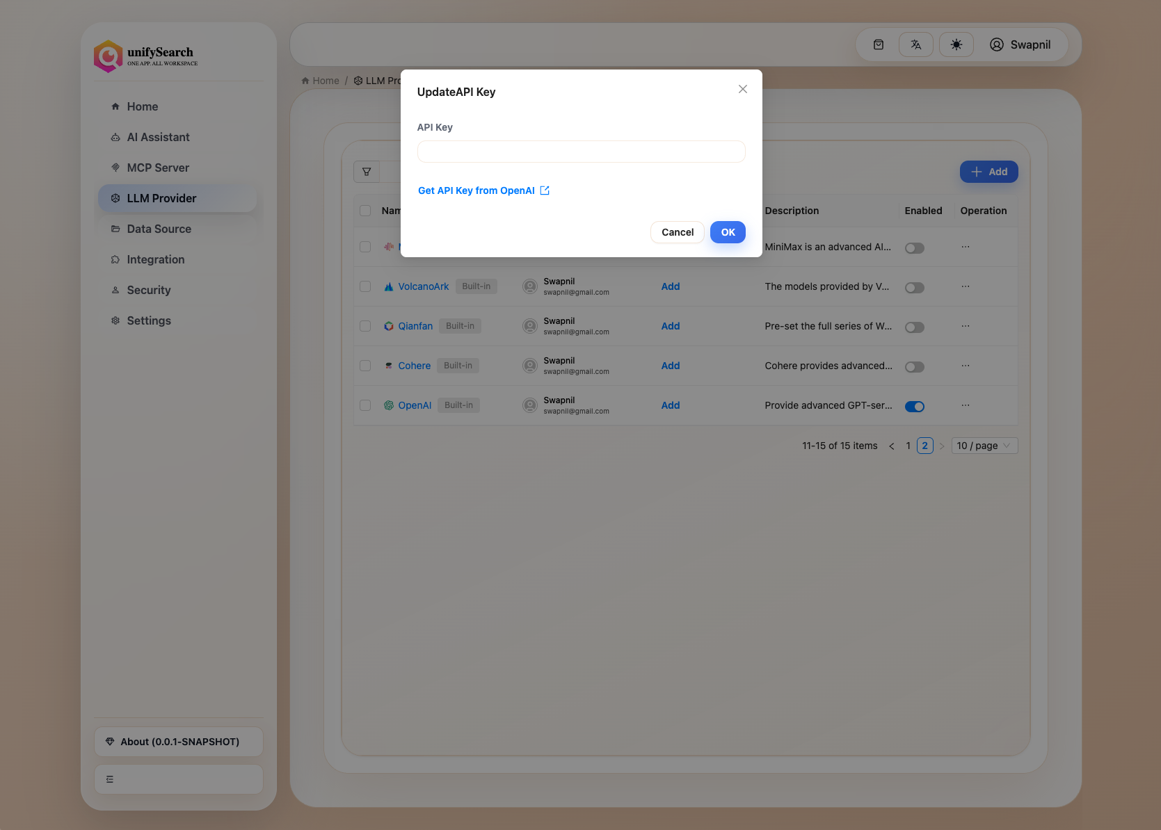Image resolution: width=1161 pixels, height=830 pixels.
Task: Disable the OpenAI provider toggle
Action: (915, 406)
